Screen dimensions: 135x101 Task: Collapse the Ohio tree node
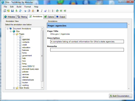point(11,31)
